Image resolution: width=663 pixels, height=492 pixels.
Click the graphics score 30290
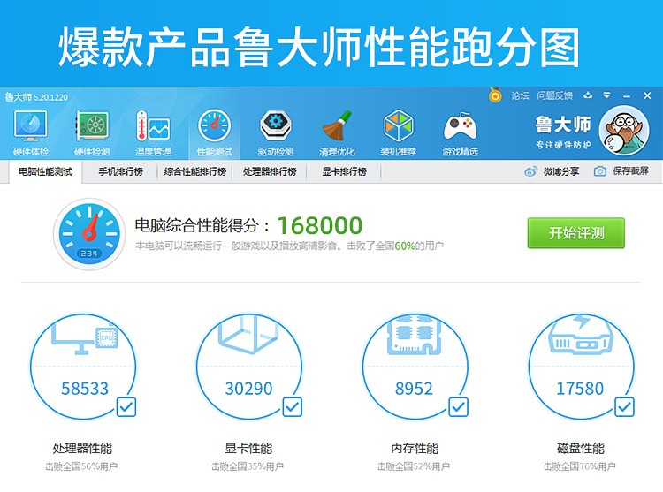pos(248,389)
